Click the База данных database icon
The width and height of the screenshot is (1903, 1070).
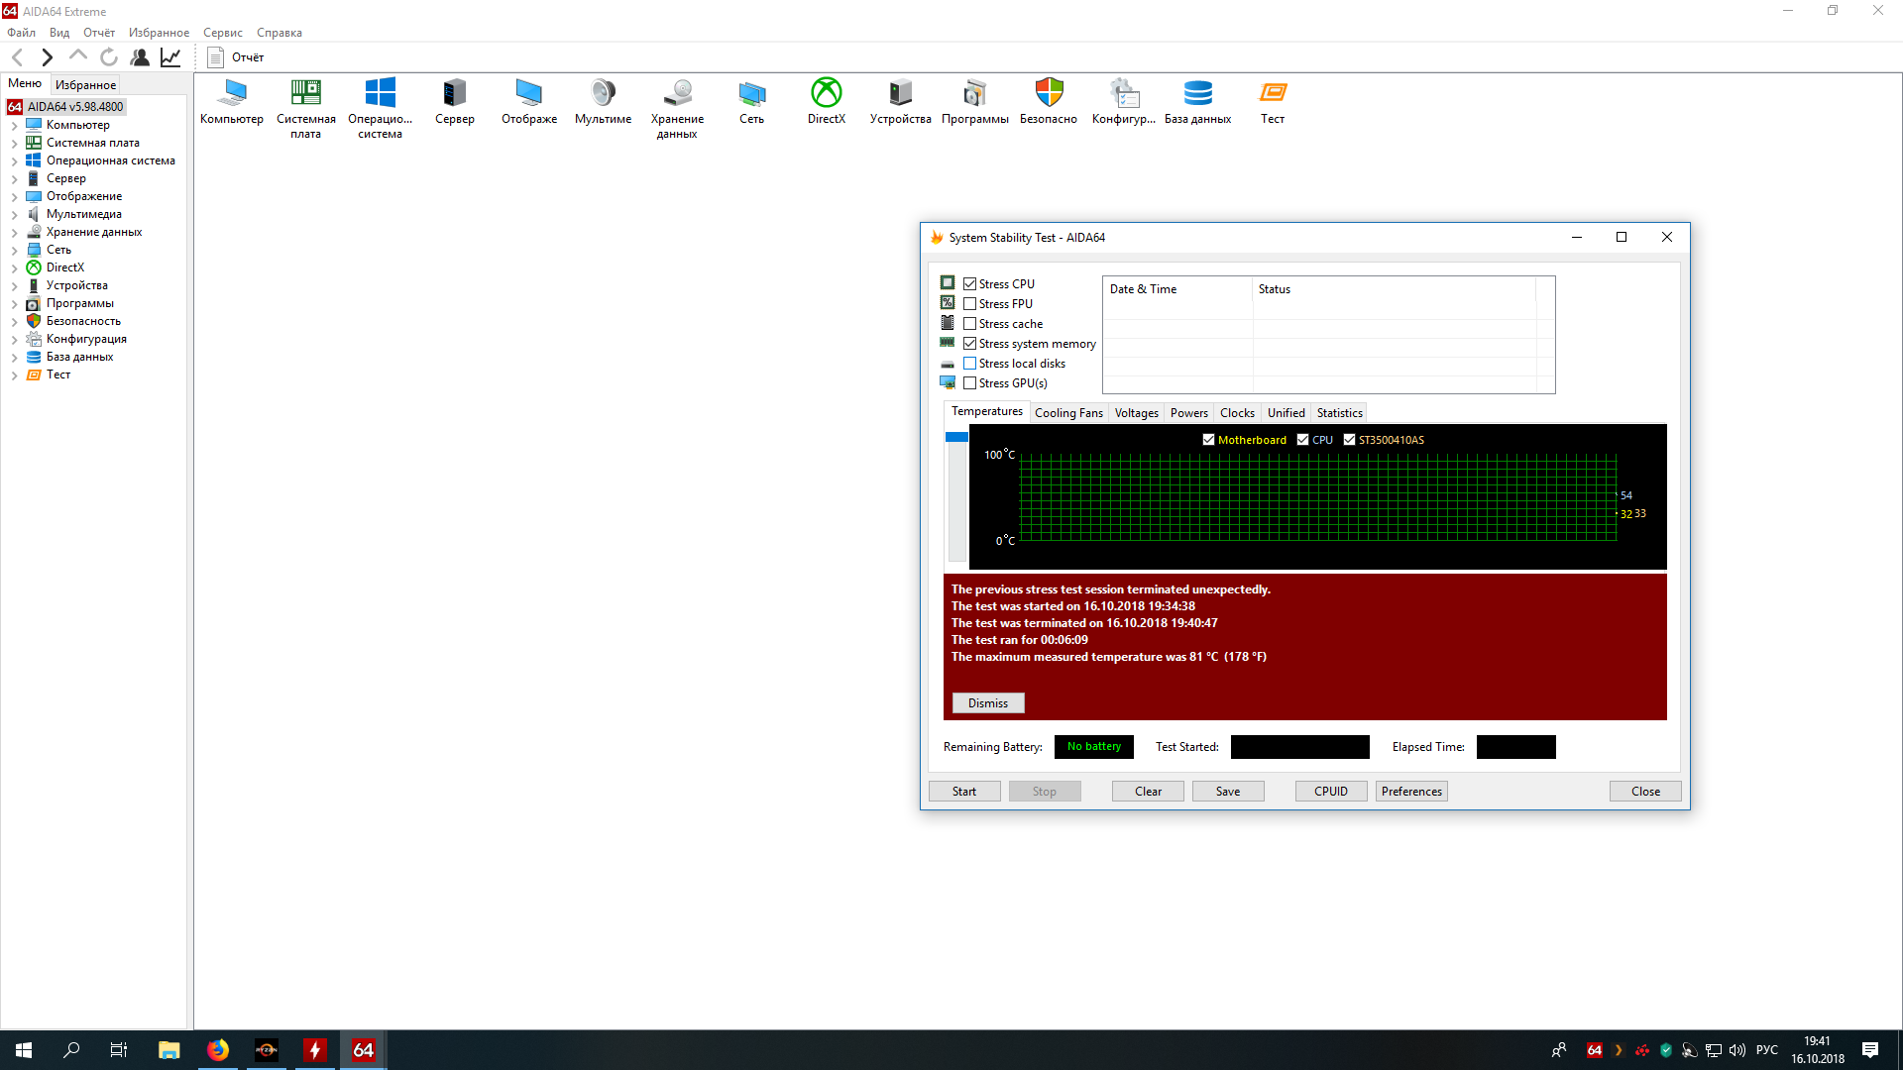1197,94
